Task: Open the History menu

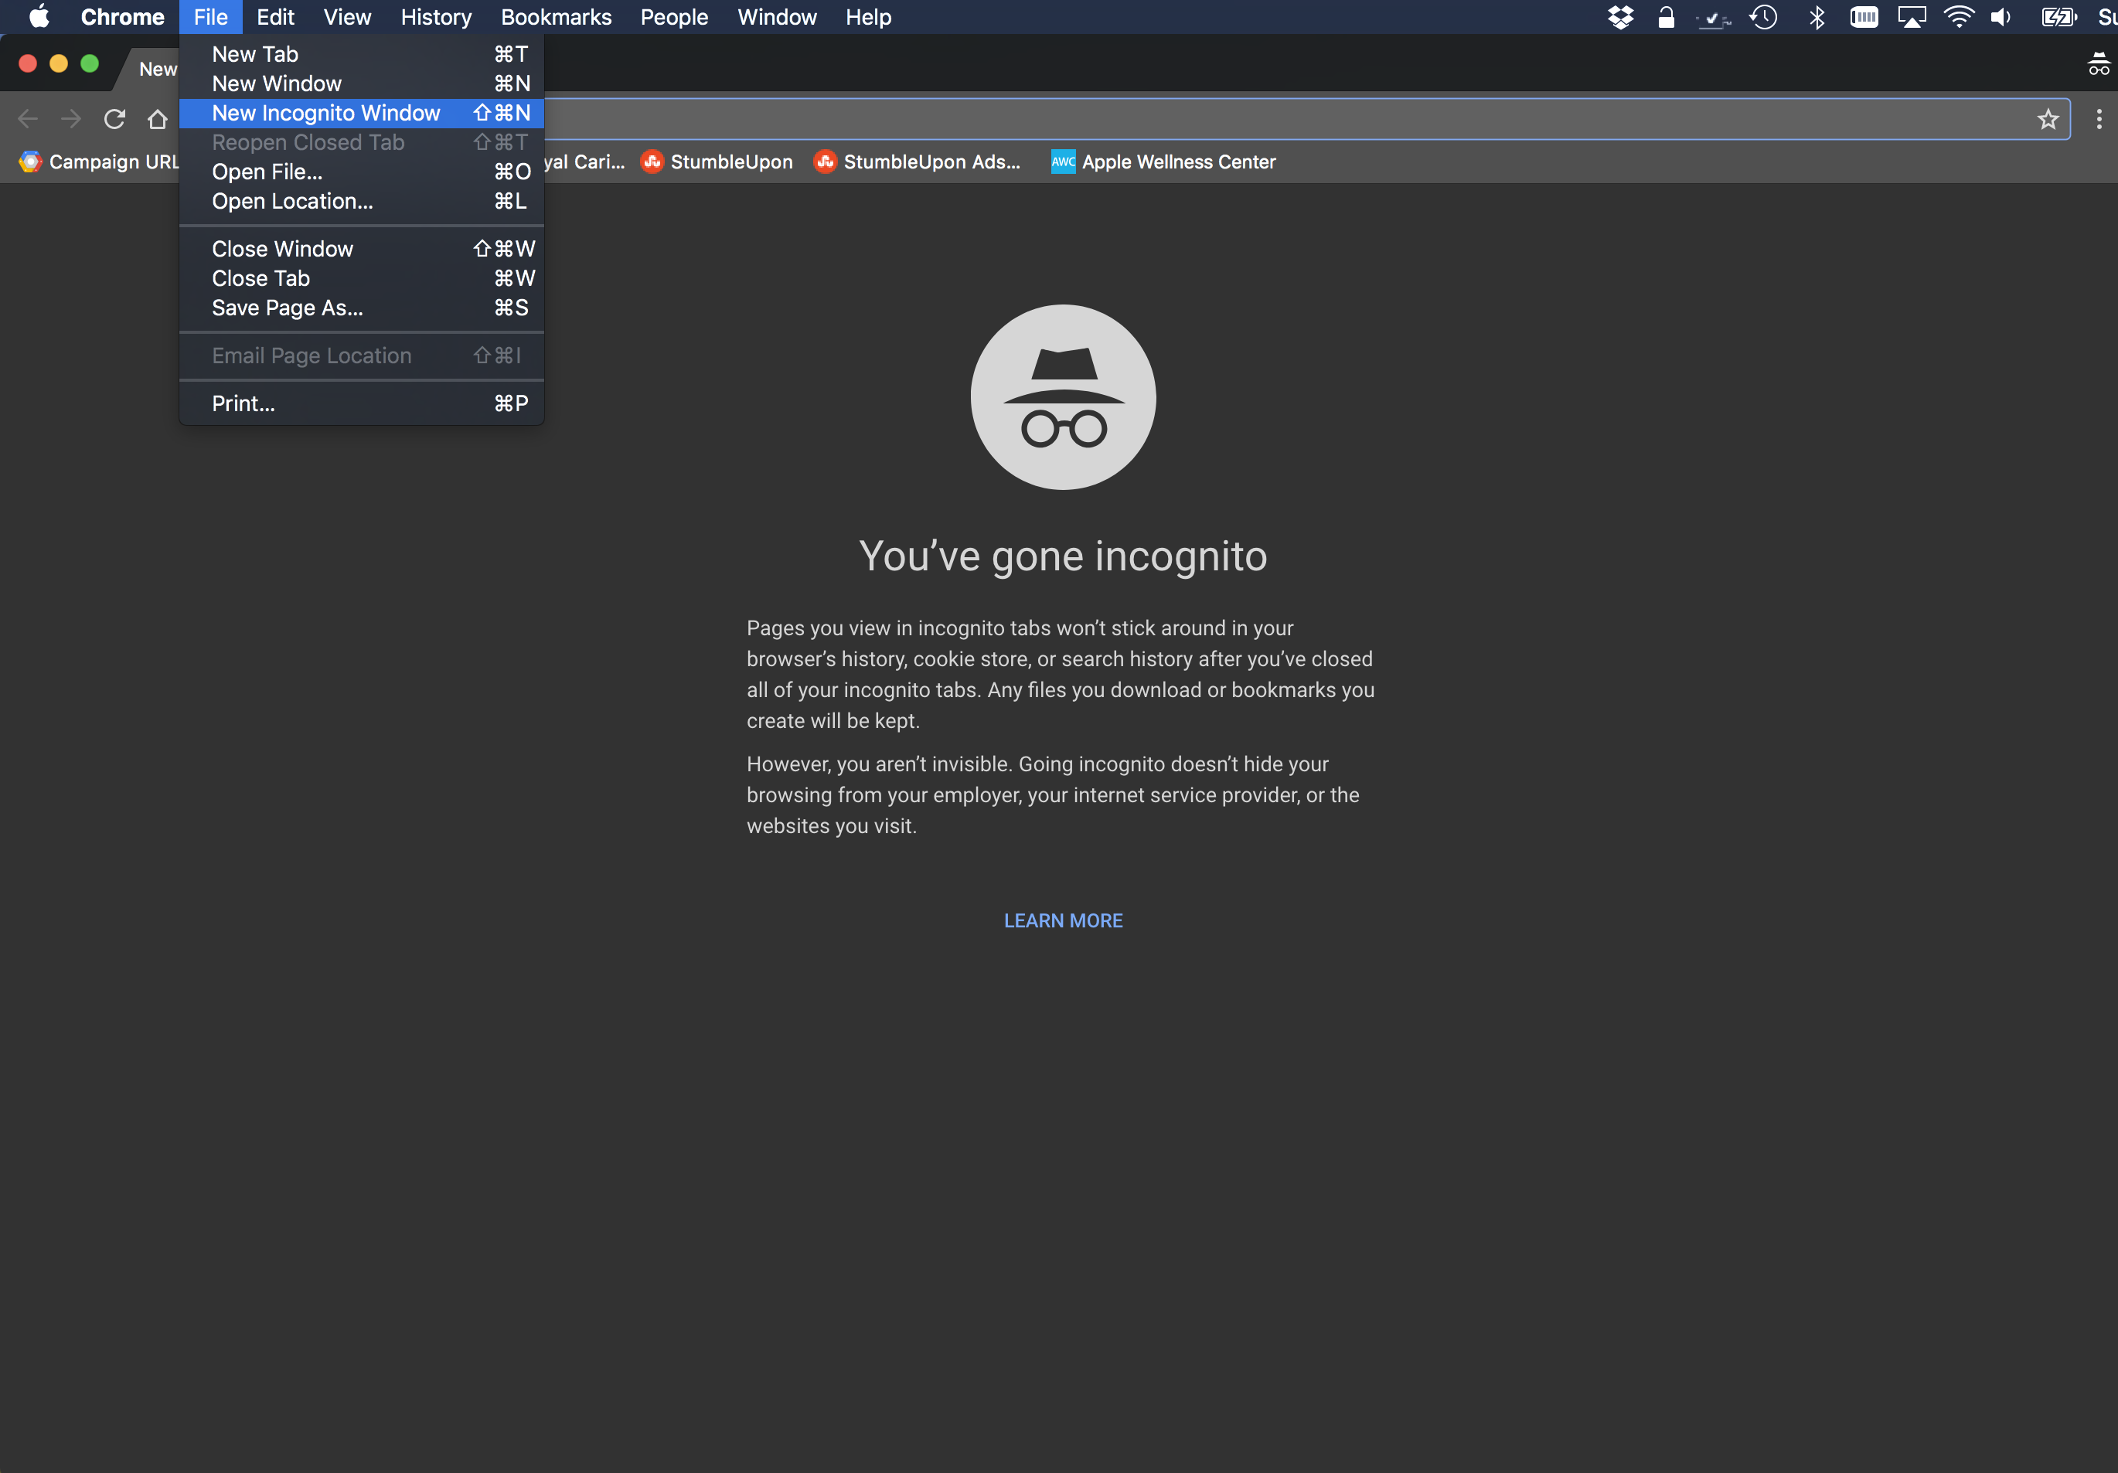Action: tap(435, 16)
